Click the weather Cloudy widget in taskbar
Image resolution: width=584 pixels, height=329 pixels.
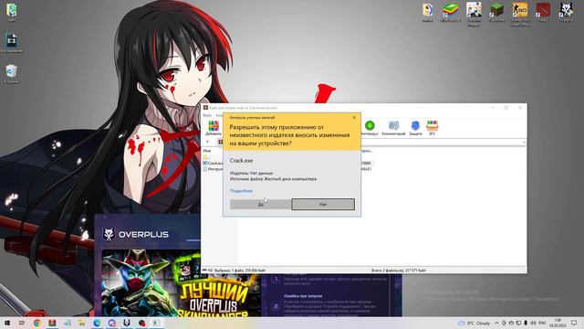474,323
